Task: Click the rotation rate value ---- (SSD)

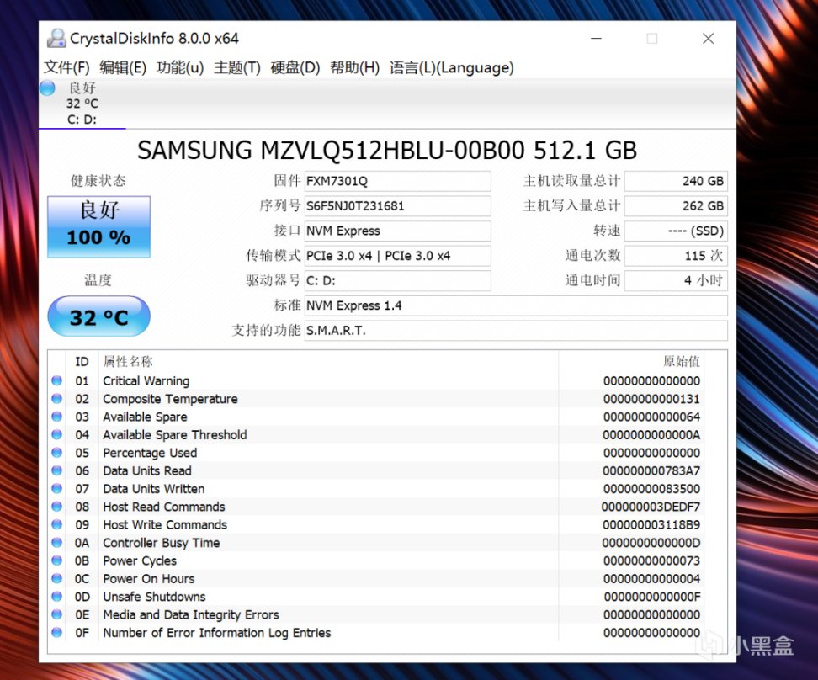Action: tap(676, 231)
